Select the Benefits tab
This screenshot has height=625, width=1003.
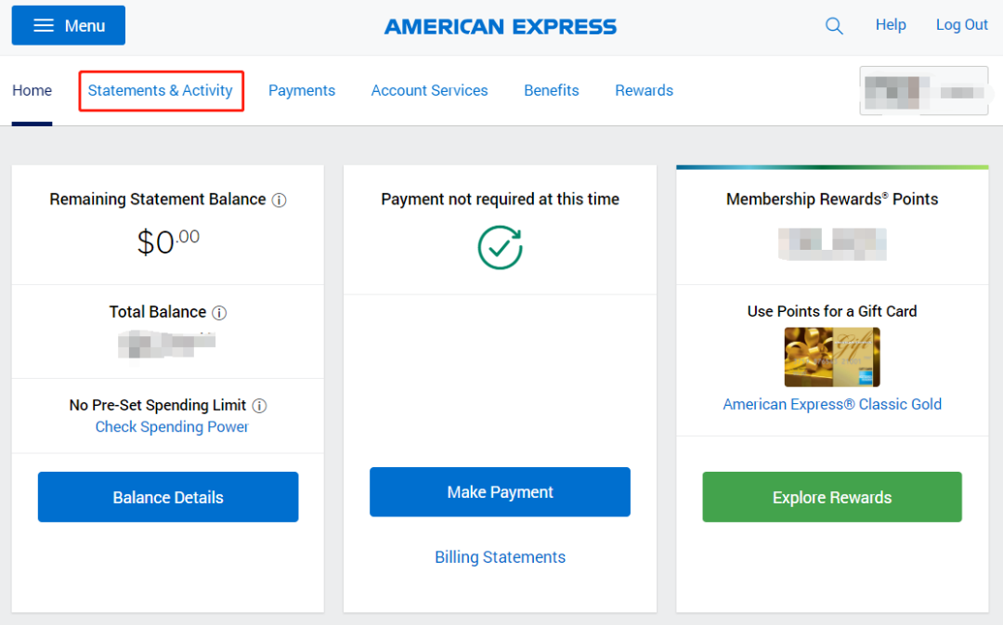tap(551, 91)
